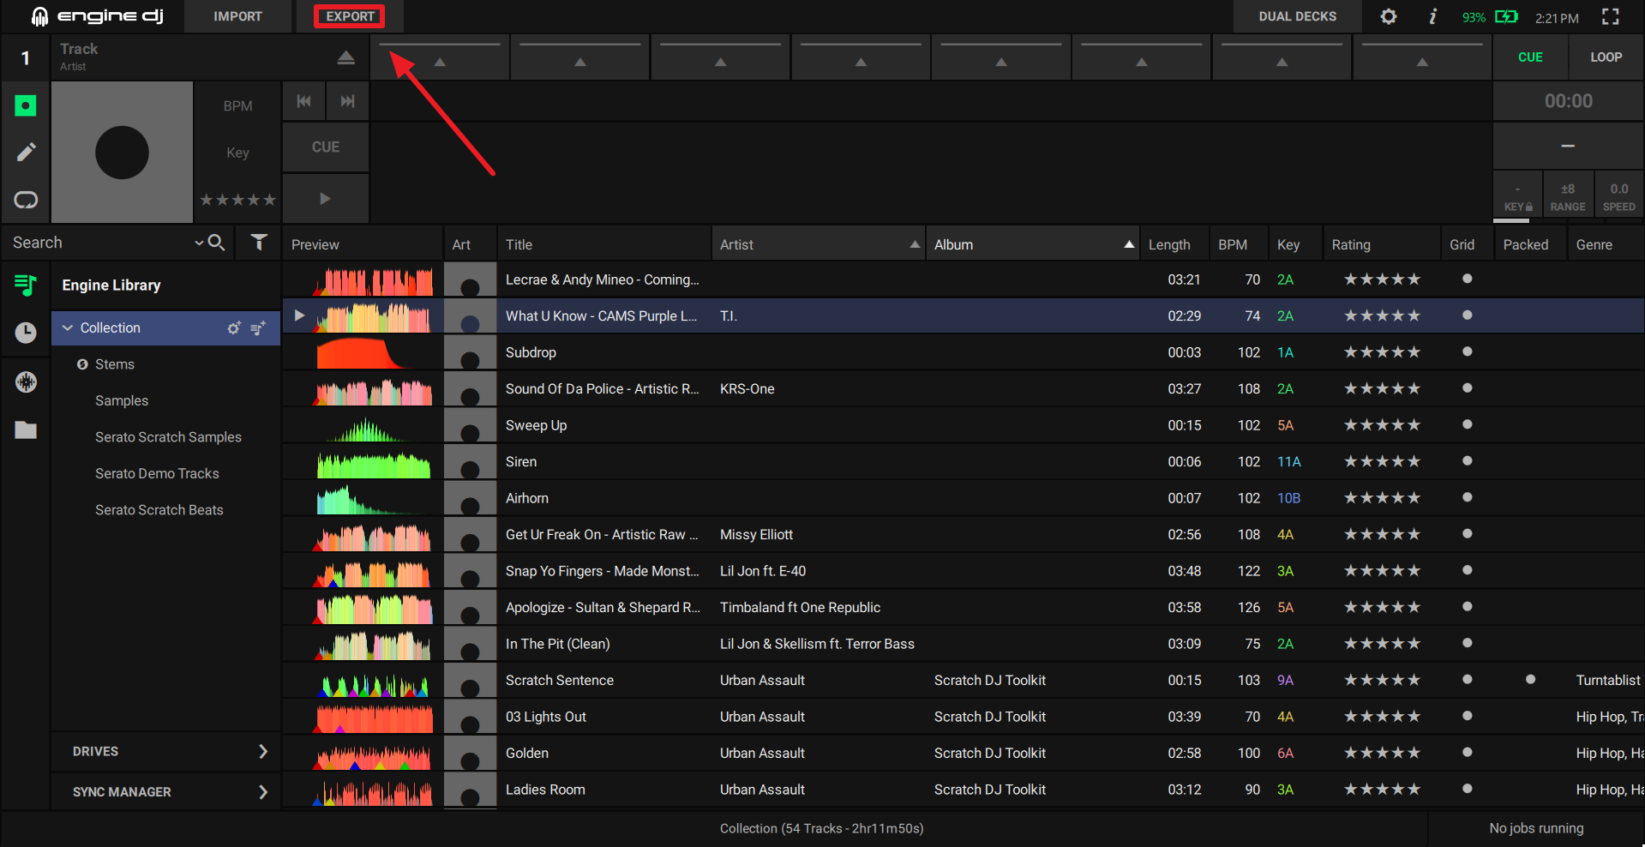Select the green deck view icon
The height and width of the screenshot is (847, 1645).
(26, 105)
